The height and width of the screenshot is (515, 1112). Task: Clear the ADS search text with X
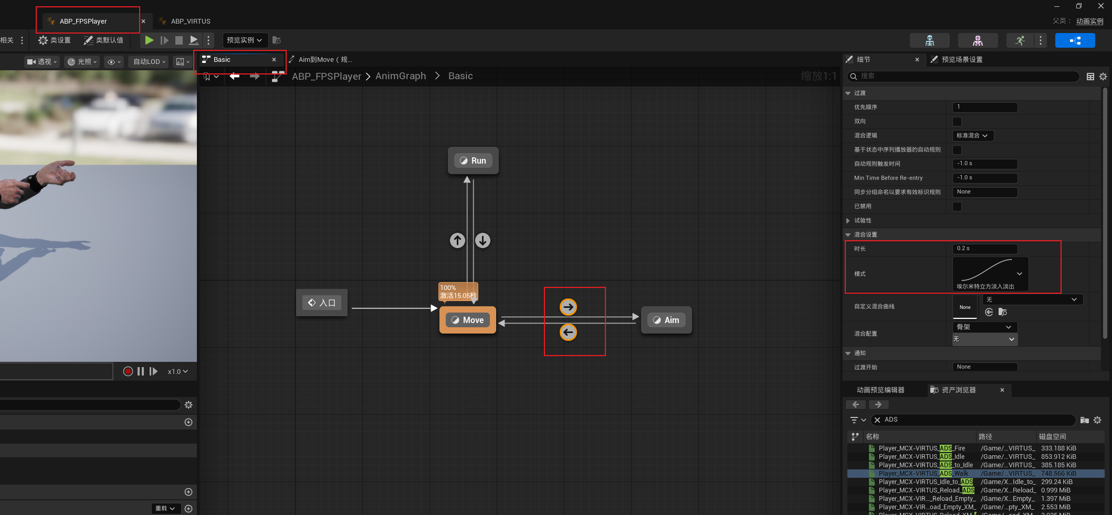pos(877,420)
